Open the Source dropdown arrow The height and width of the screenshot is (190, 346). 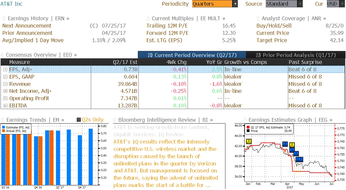tap(300, 4)
